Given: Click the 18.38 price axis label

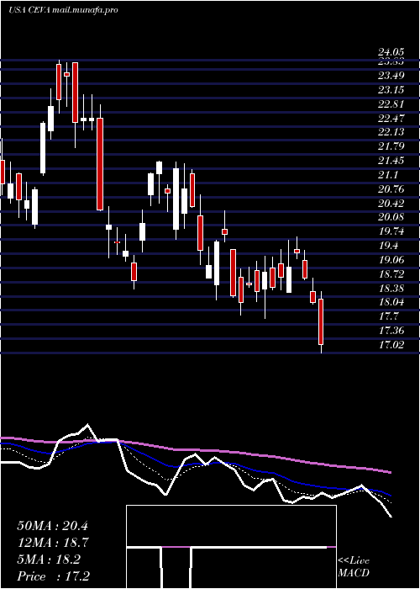Looking at the screenshot, I should pos(391,288).
